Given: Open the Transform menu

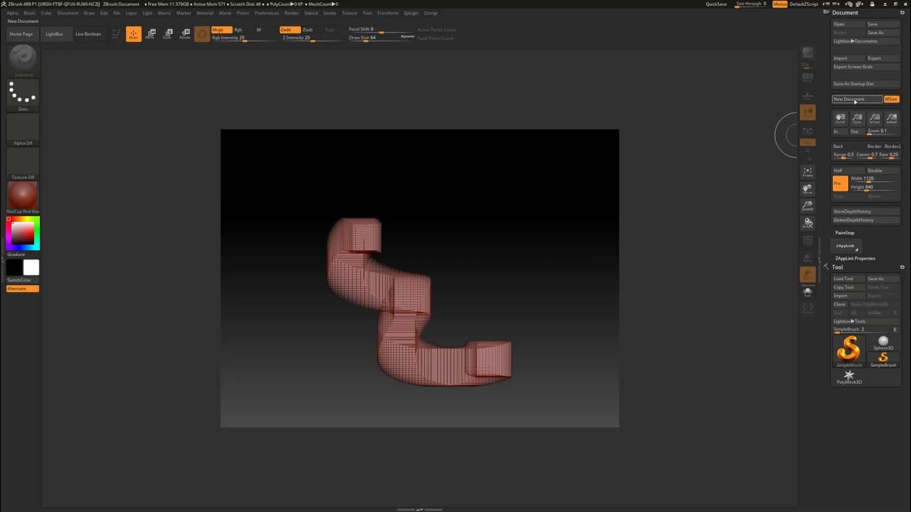Looking at the screenshot, I should click(x=388, y=13).
